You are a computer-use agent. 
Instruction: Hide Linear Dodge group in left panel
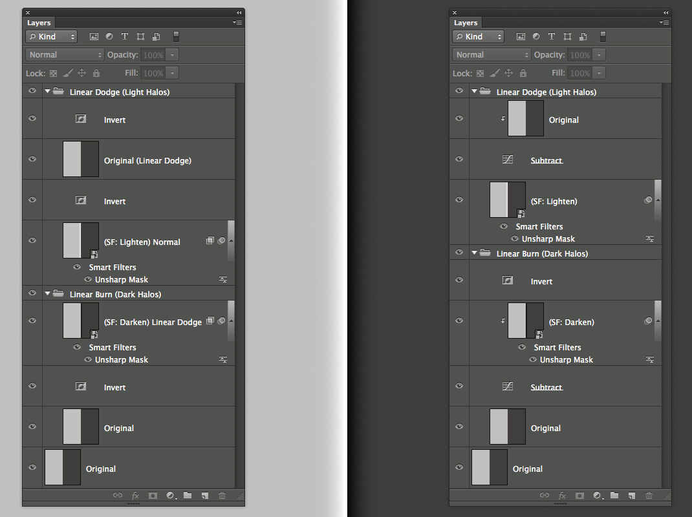pos(32,91)
